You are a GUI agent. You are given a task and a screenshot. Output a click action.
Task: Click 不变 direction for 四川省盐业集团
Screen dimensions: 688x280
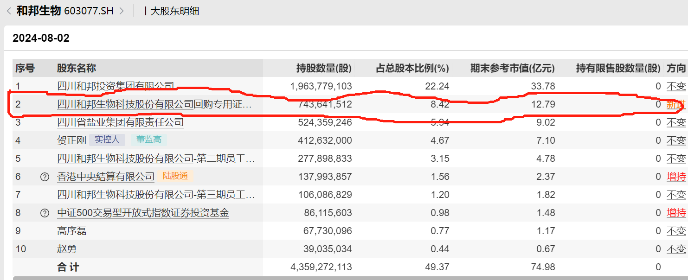pos(676,122)
